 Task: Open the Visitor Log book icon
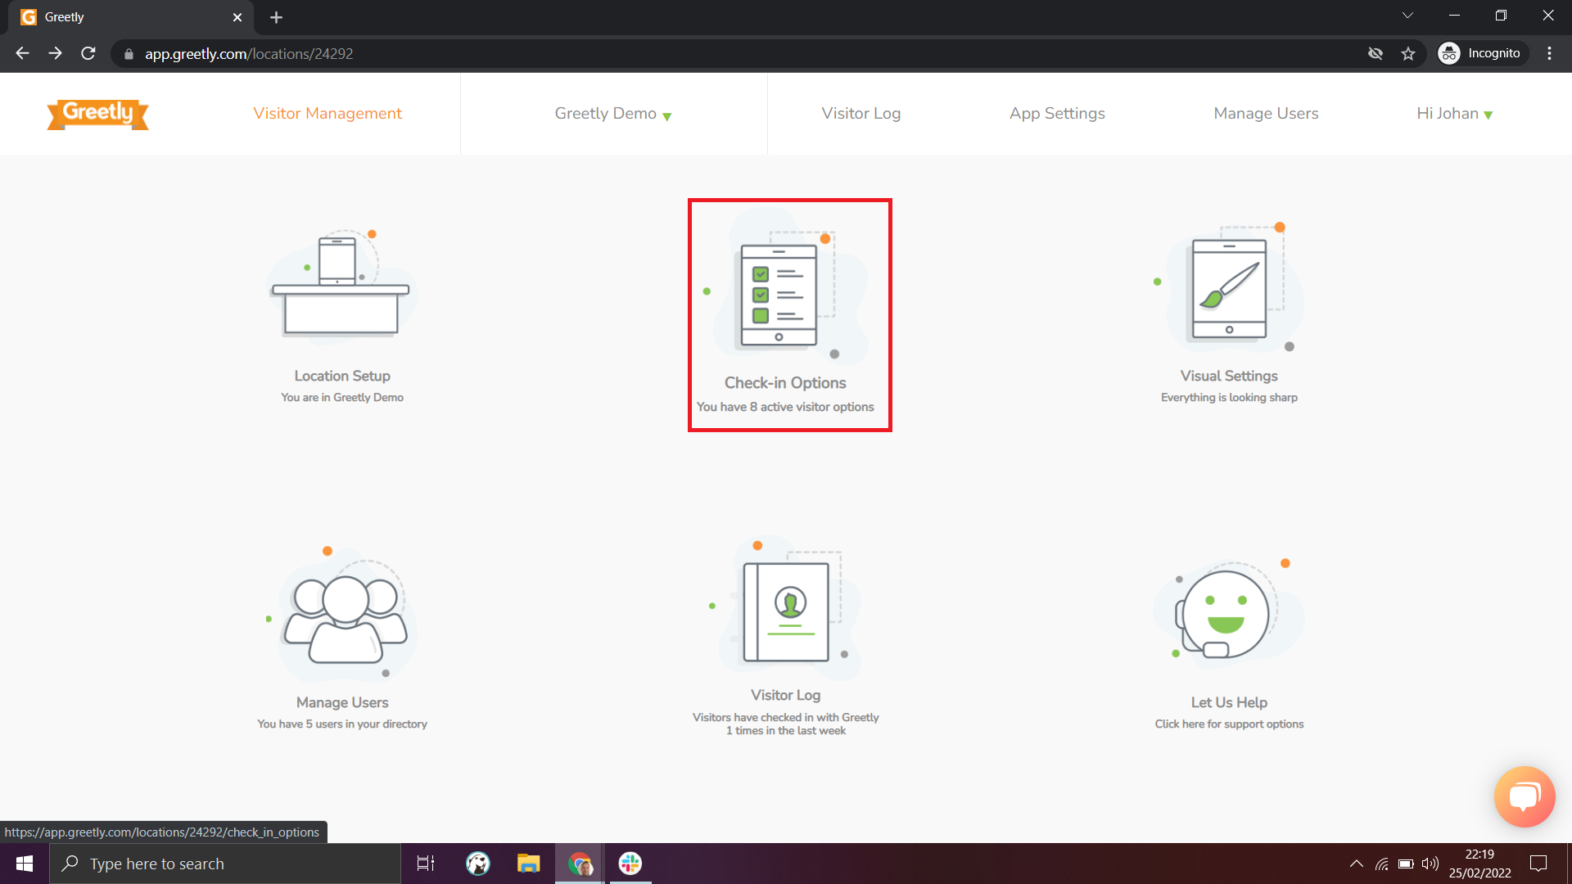(786, 608)
